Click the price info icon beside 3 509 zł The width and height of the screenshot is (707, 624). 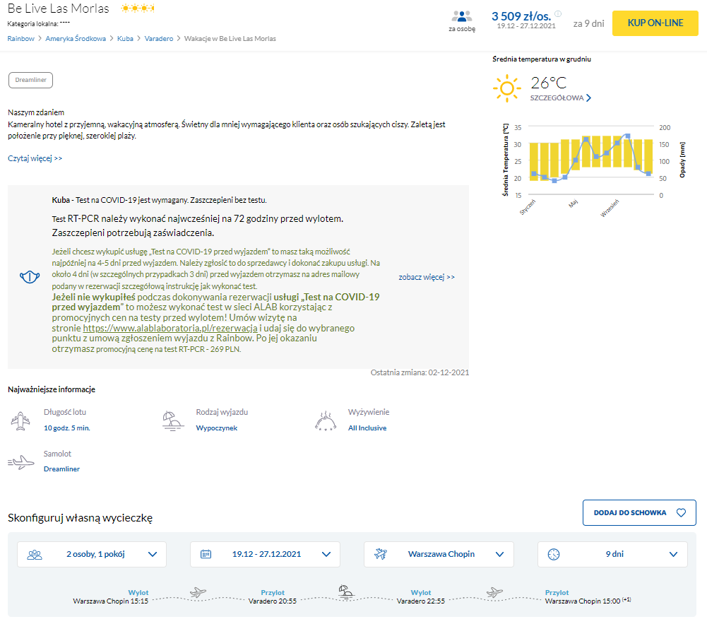558,13
